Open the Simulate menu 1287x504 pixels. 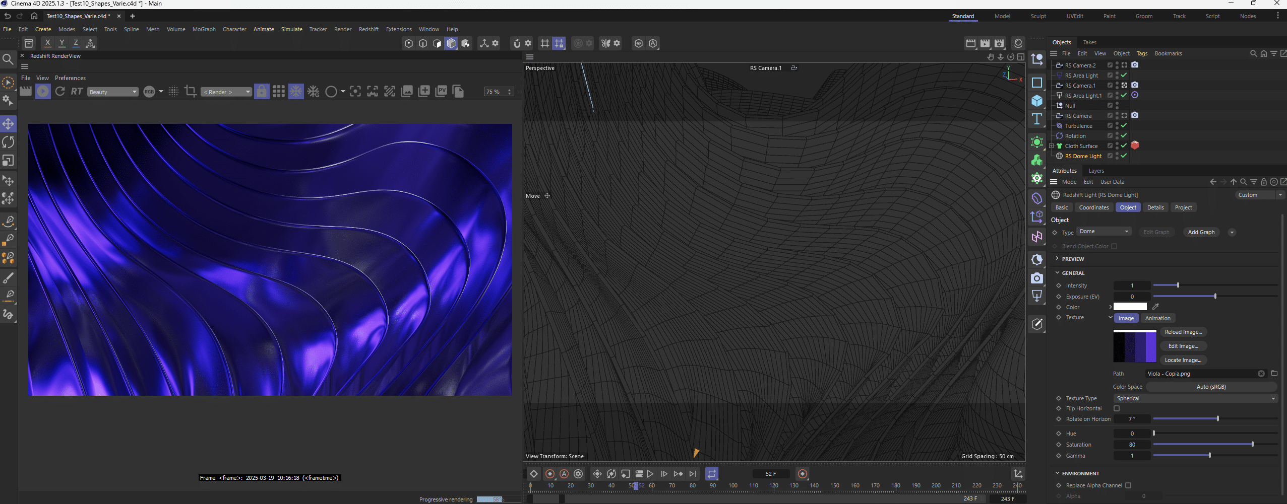tap(291, 29)
